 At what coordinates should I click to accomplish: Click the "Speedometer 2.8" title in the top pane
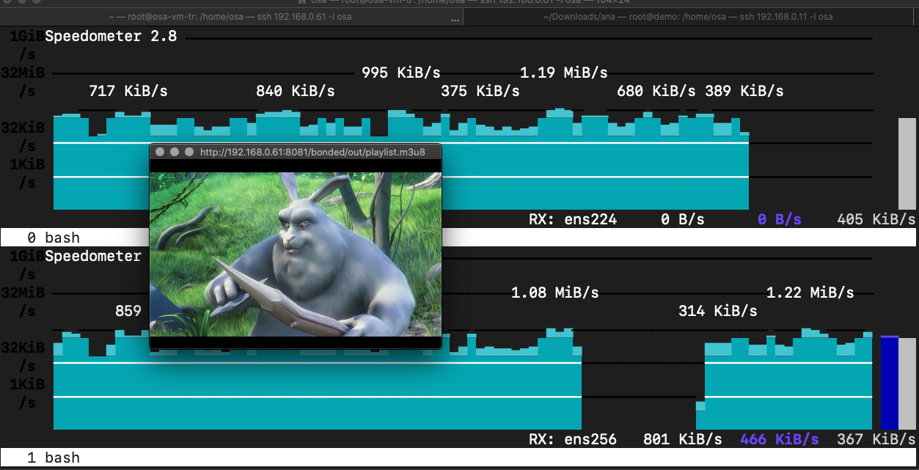click(111, 36)
